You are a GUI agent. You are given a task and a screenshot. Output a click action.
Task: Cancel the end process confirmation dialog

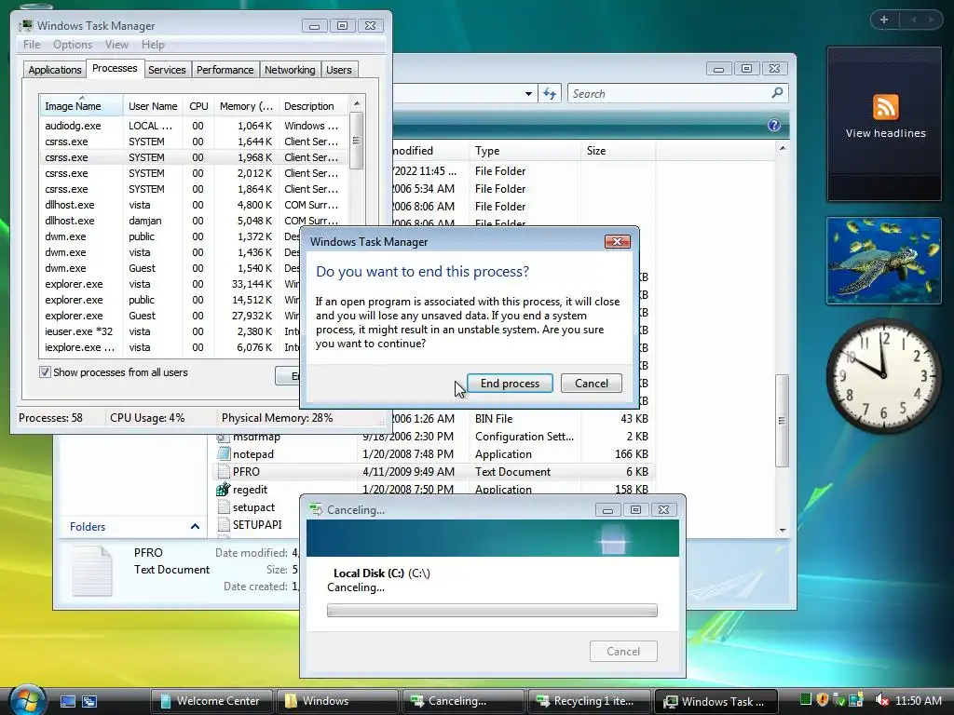pyautogui.click(x=591, y=383)
